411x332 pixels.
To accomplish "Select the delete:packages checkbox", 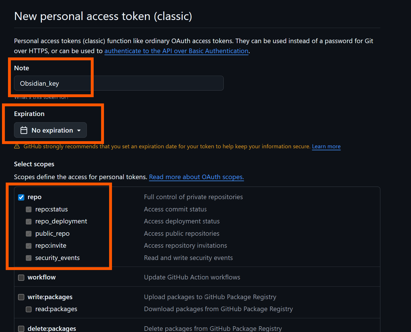I will coord(21,329).
